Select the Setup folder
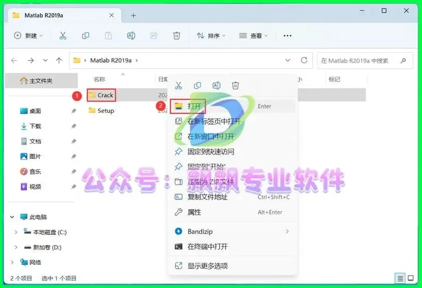 coord(101,110)
